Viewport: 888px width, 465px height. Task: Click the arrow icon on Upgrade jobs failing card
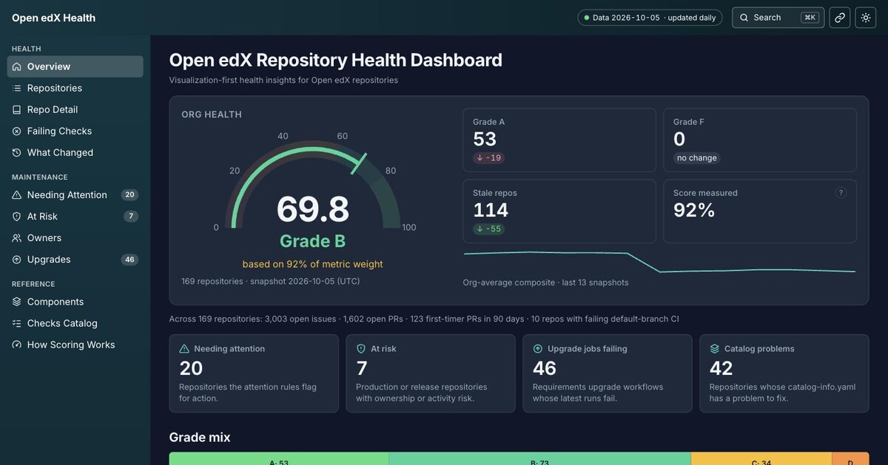tap(538, 349)
